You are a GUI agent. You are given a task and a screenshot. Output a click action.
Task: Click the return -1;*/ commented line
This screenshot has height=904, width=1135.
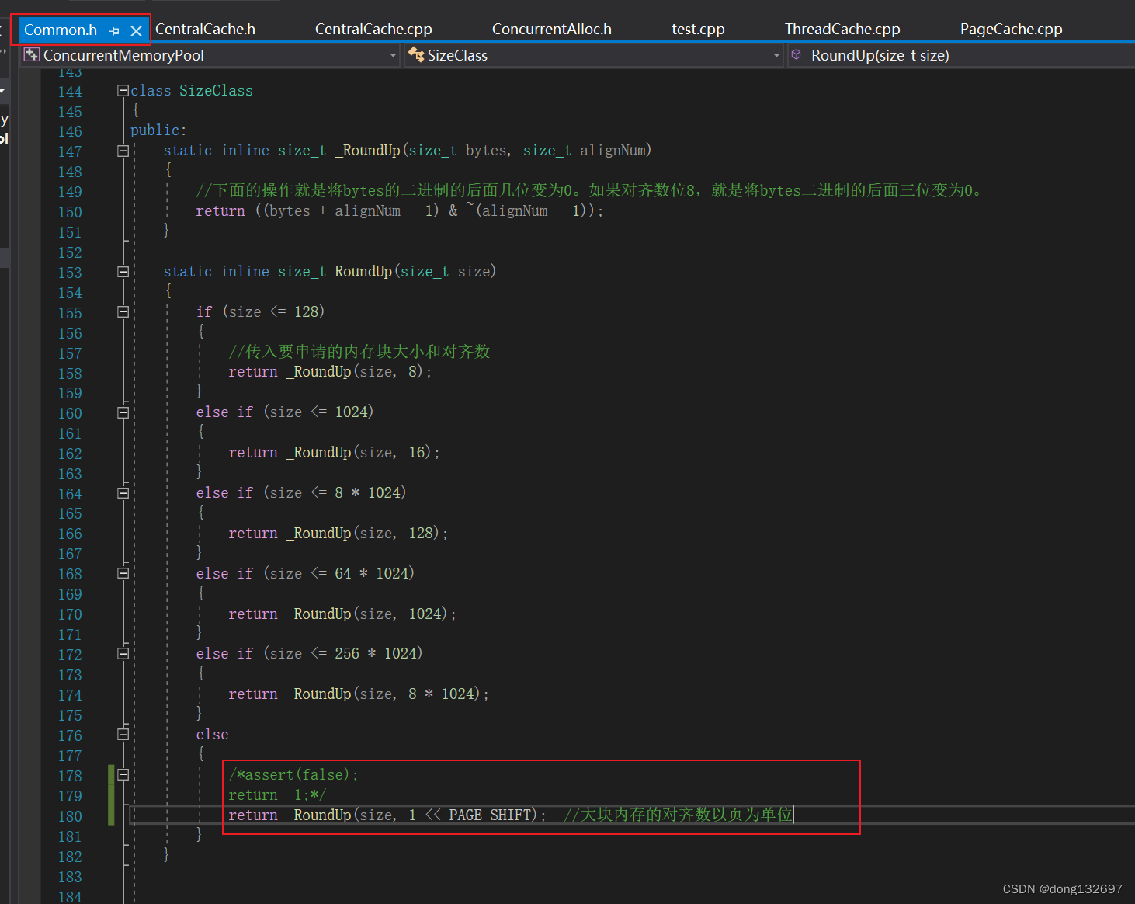pos(277,794)
